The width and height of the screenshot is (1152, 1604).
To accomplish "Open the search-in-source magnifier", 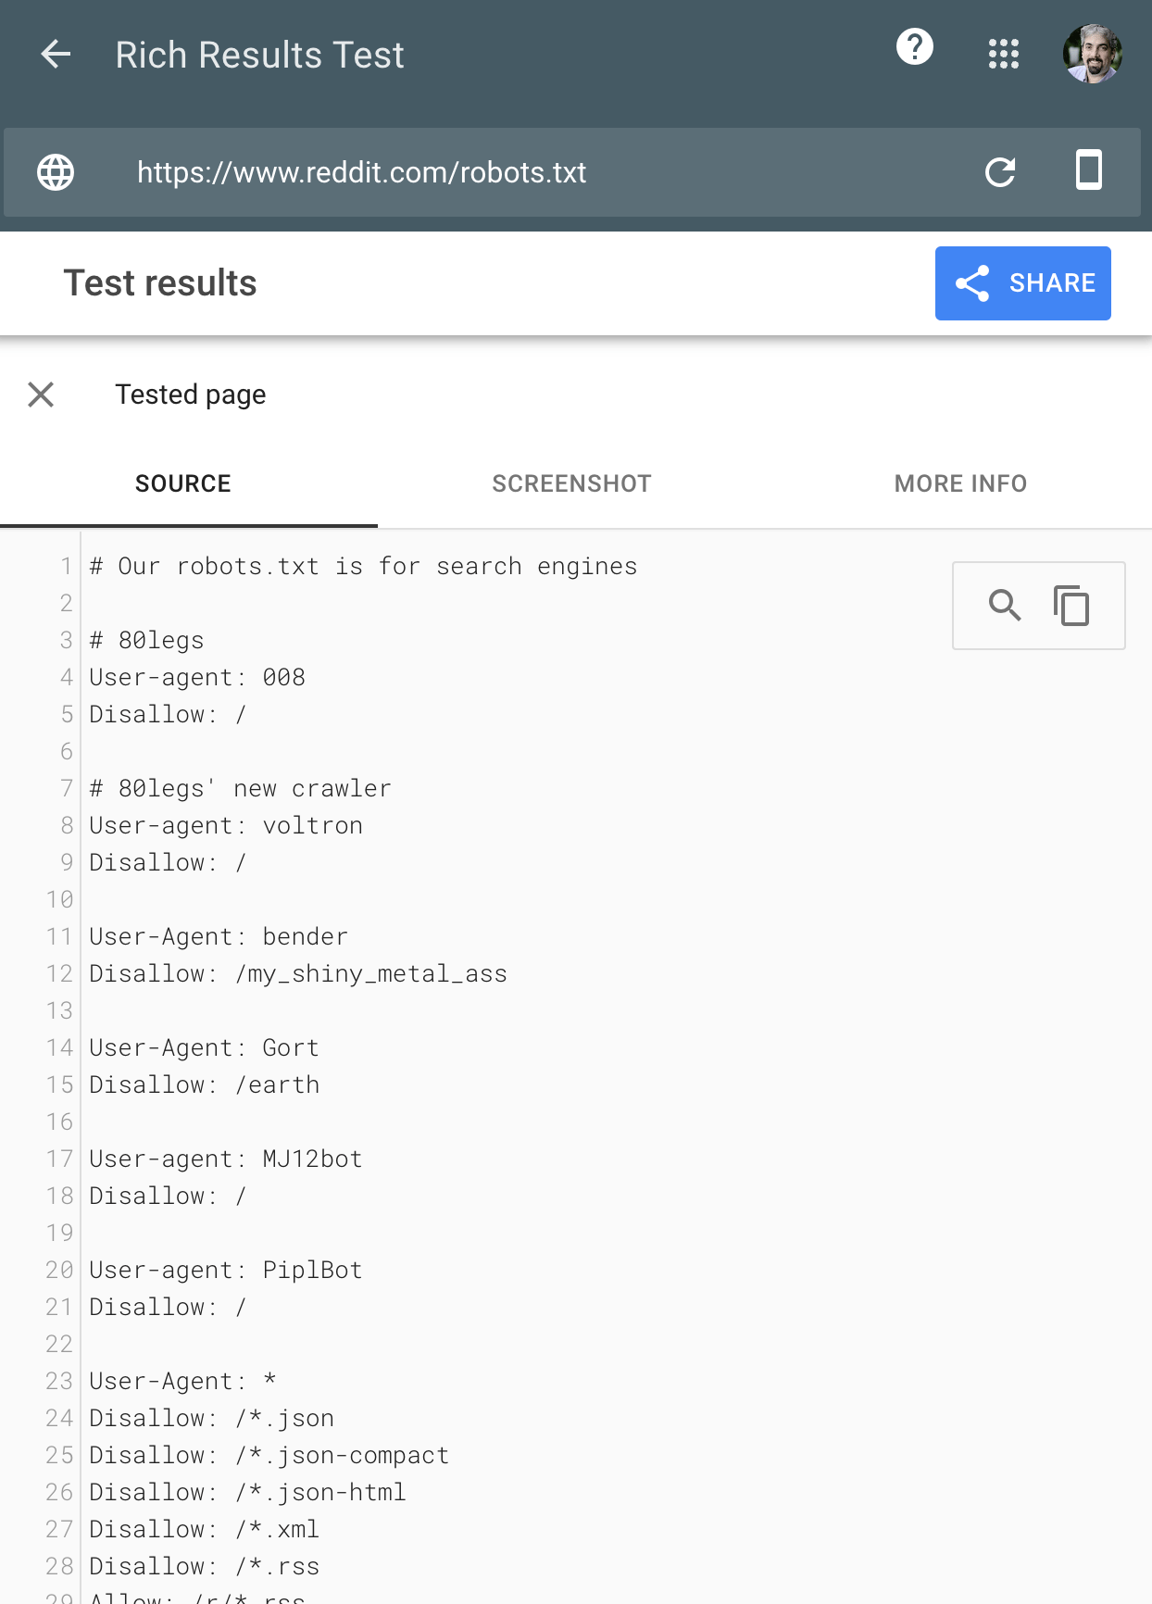I will pos(1006,606).
